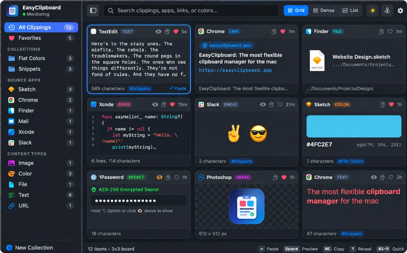407x253 pixels.
Task: Open the Flat Colors collection
Action: click(x=41, y=58)
